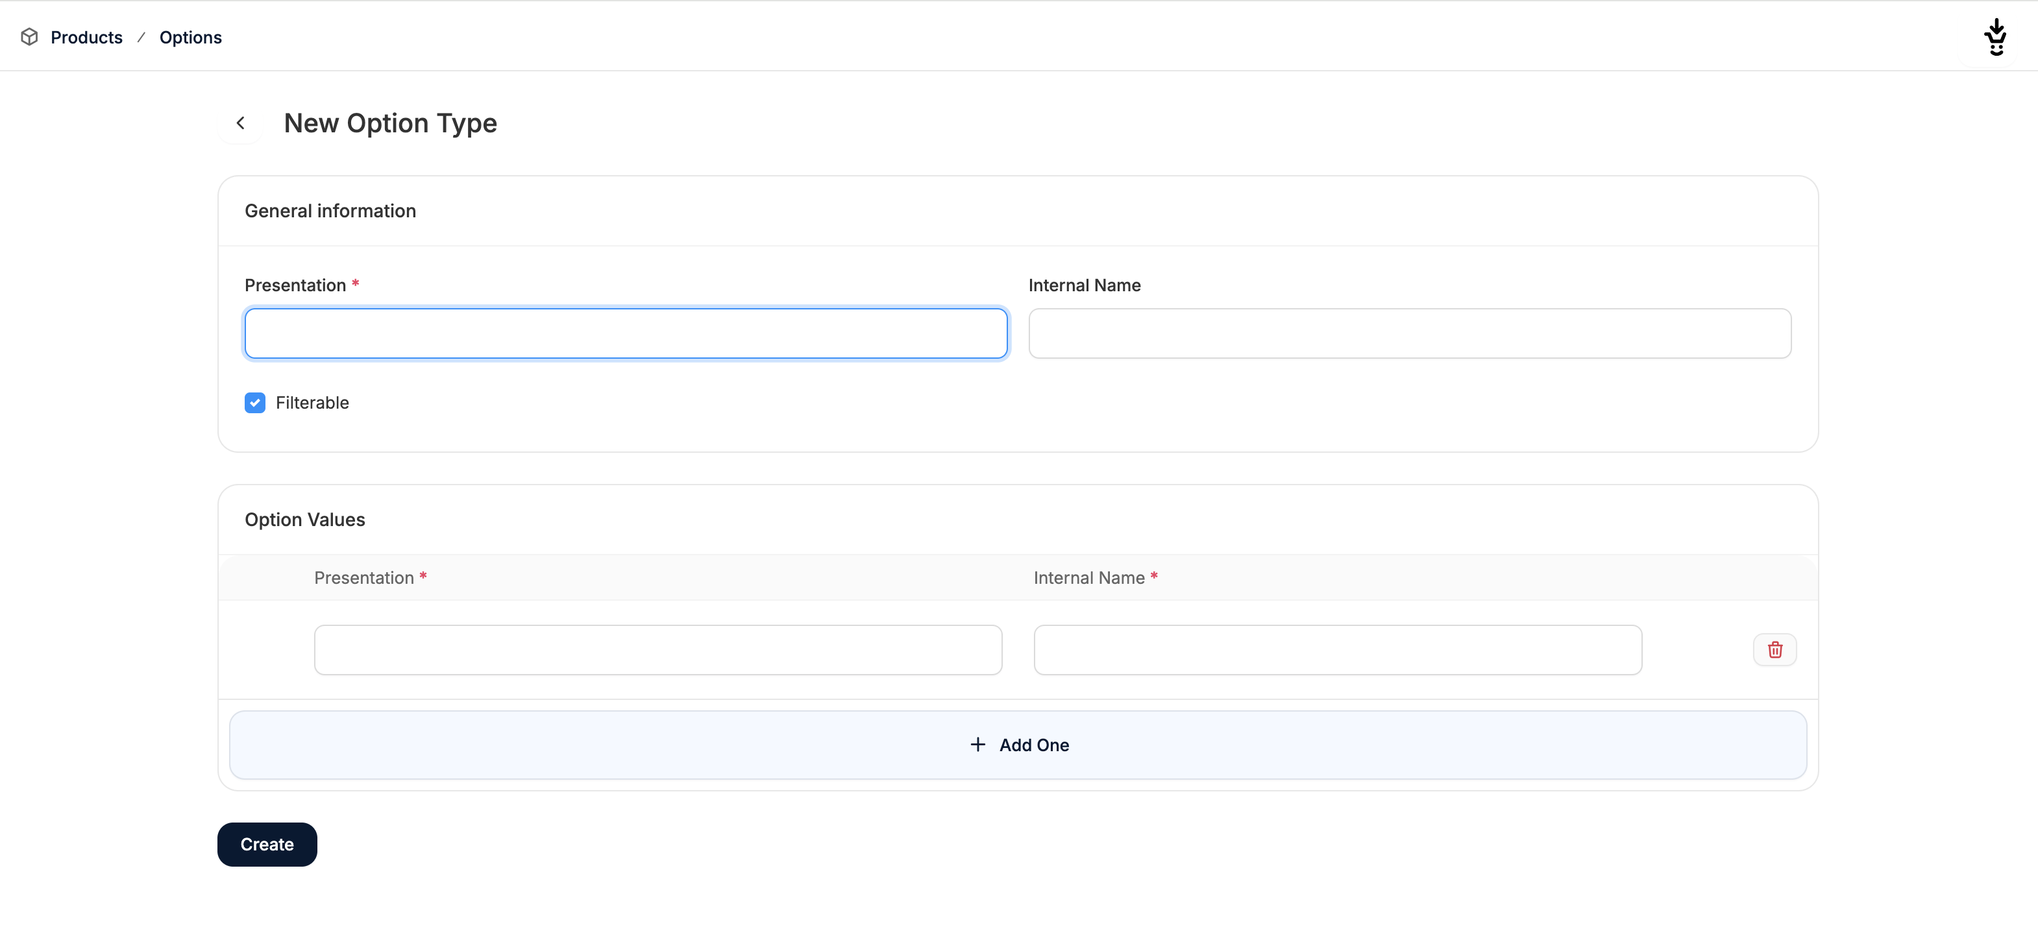This screenshot has width=2038, height=938.
Task: Delete option value row with trash icon
Action: point(1774,649)
